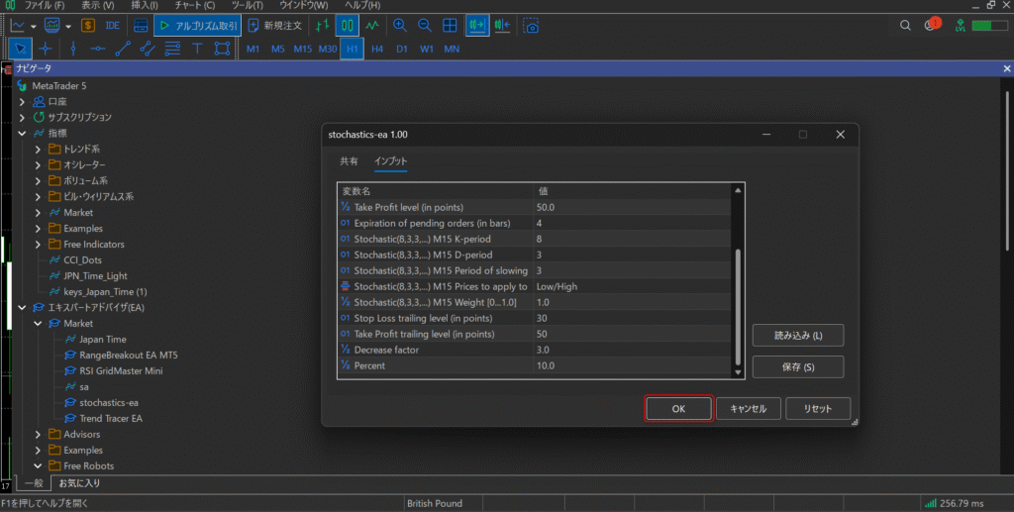Expand the 口座 node in Navigator

22,101
